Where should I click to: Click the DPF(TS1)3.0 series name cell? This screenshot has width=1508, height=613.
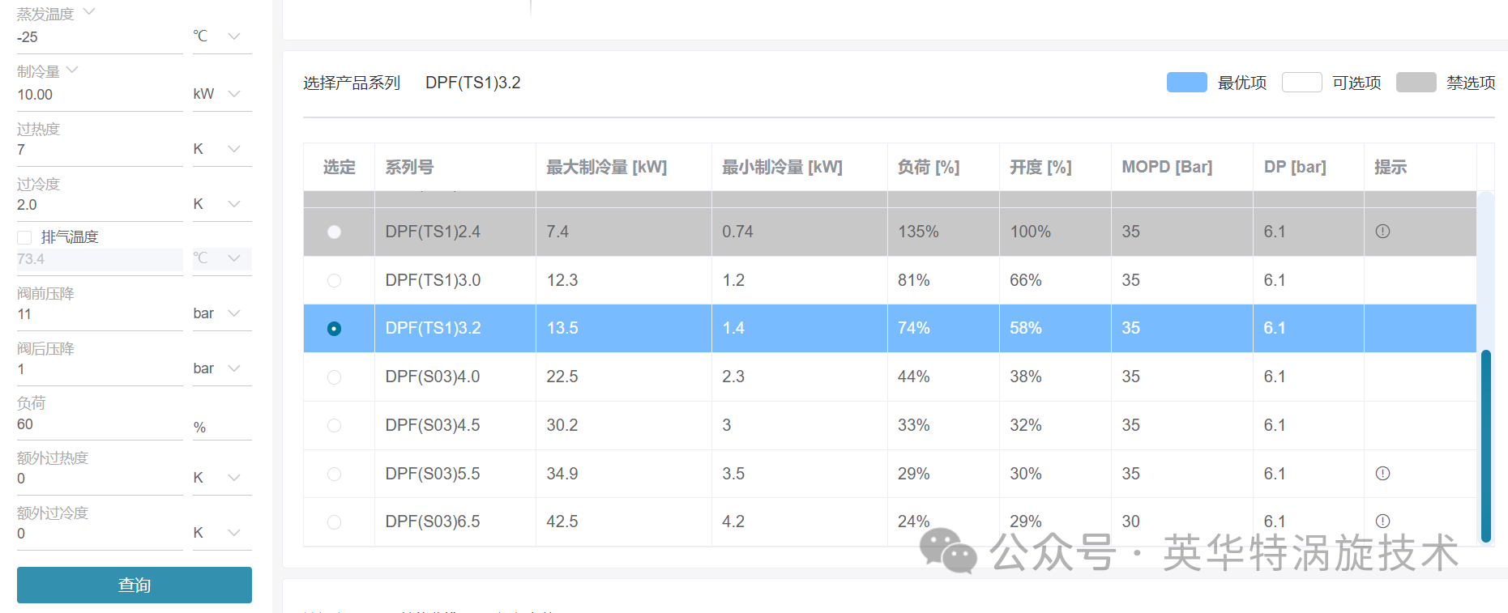pos(455,280)
